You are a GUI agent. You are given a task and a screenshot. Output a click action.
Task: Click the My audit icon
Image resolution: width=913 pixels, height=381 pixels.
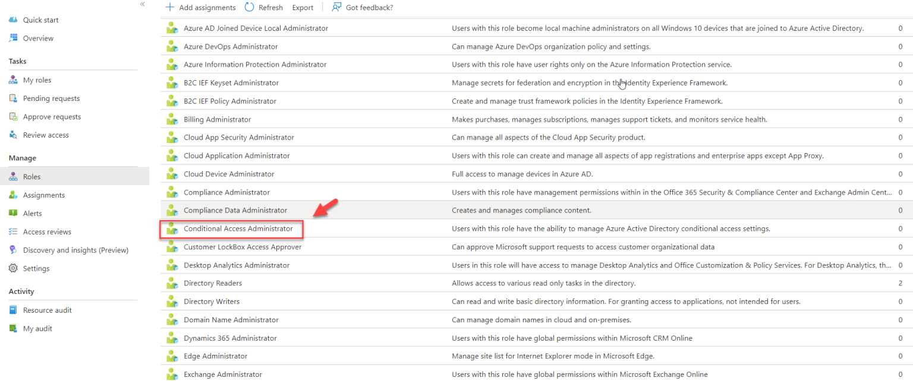pos(13,328)
